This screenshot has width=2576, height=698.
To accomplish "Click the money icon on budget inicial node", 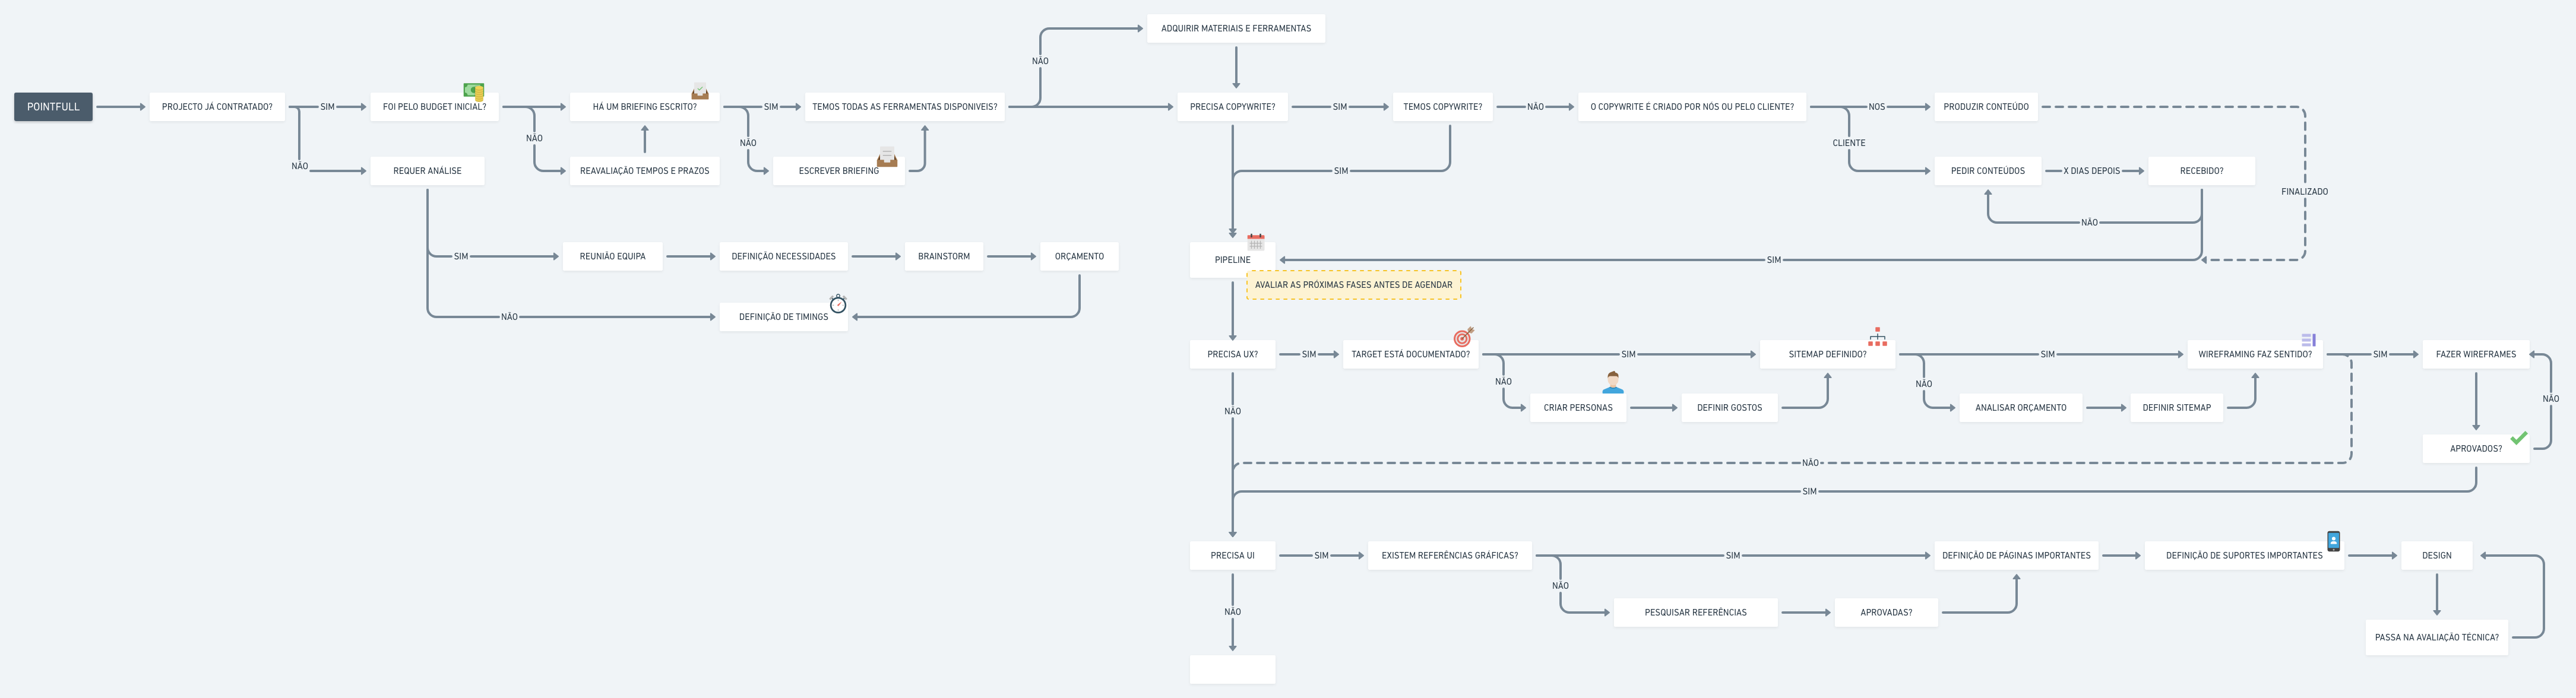I will 474,91.
